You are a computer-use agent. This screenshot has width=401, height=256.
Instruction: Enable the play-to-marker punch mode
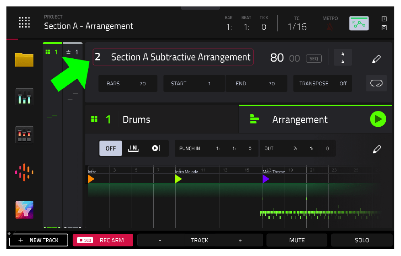tap(156, 149)
